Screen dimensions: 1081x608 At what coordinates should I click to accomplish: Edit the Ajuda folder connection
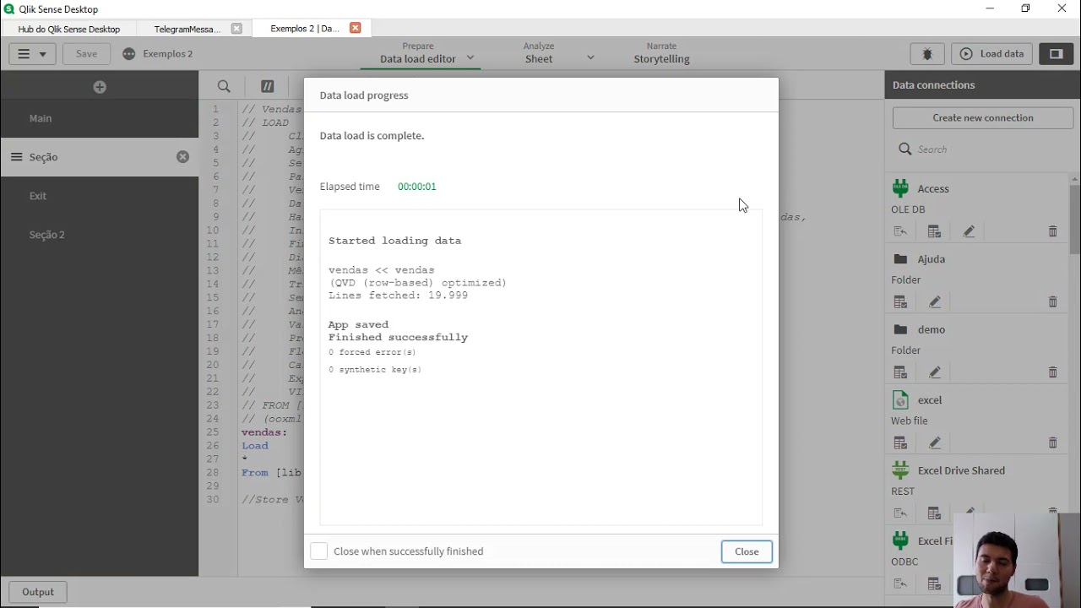(x=935, y=301)
